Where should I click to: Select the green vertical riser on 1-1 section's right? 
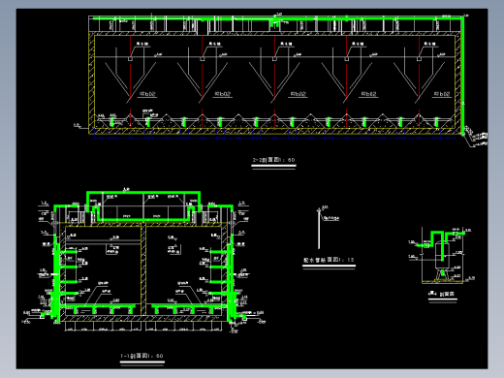[x=231, y=264]
